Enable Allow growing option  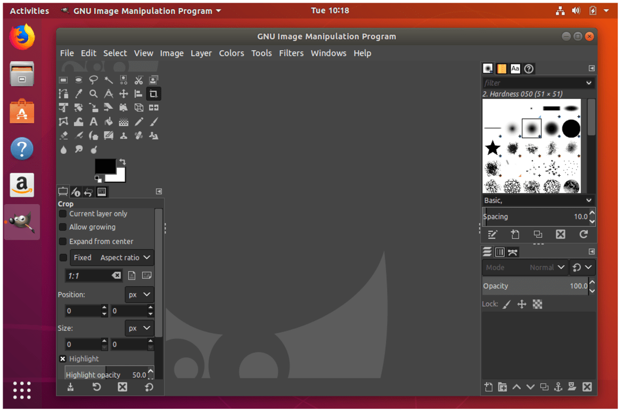tap(62, 227)
